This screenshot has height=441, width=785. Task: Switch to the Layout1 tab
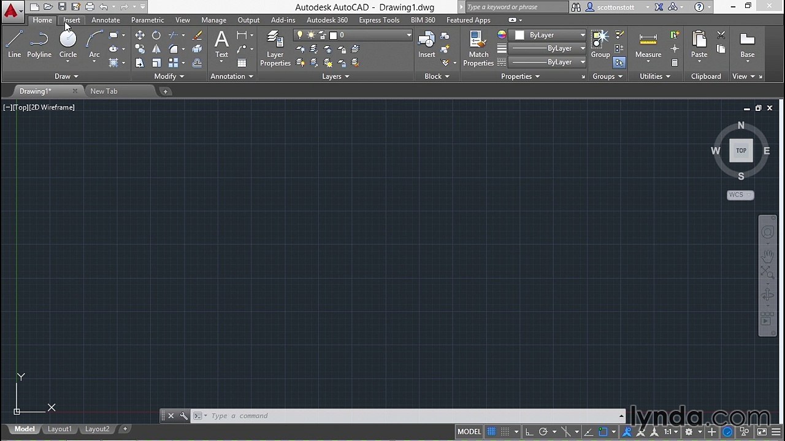coord(59,429)
